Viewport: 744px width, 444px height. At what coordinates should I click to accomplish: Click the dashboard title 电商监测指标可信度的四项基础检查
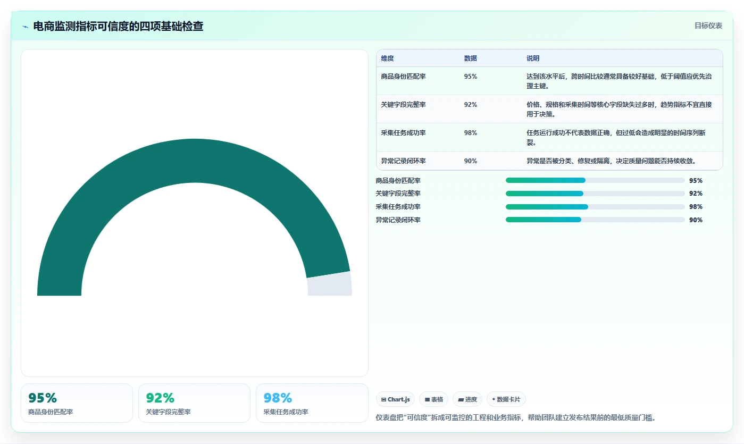pyautogui.click(x=118, y=26)
